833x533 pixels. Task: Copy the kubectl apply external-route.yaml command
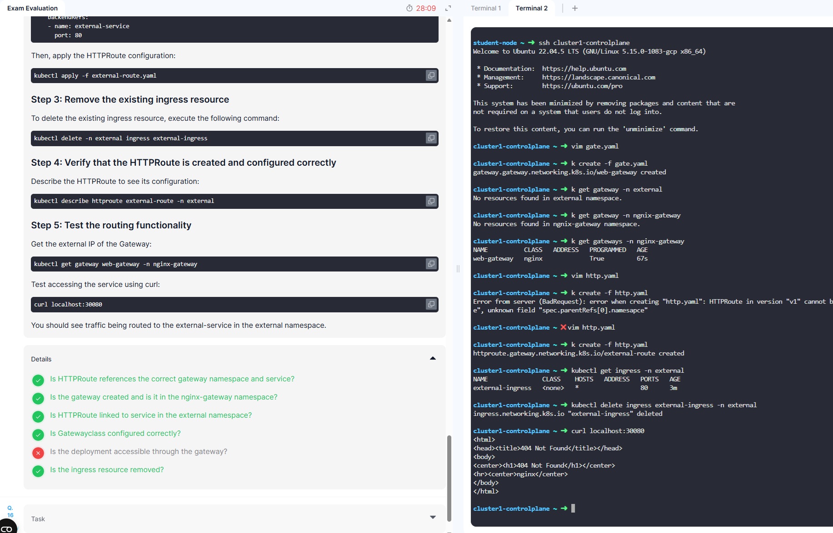pyautogui.click(x=431, y=75)
